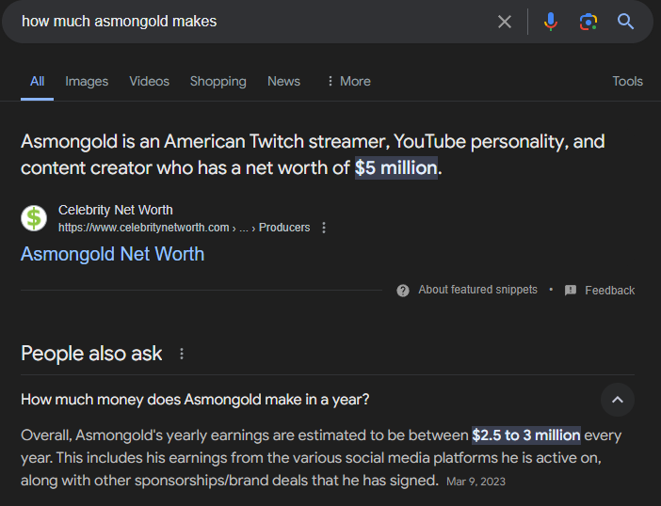Viewport: 661px width, 506px height.
Task: Click the question 'How much money does Asmongold make in a year?'
Action: tap(195, 400)
